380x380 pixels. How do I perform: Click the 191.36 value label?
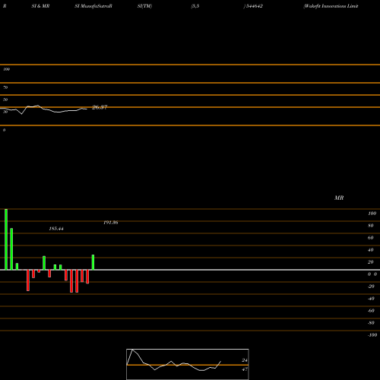coord(111,223)
